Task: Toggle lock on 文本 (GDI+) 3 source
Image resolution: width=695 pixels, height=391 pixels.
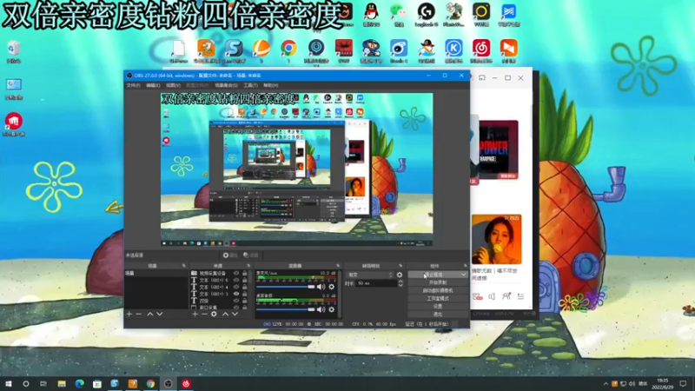Action: point(245,294)
